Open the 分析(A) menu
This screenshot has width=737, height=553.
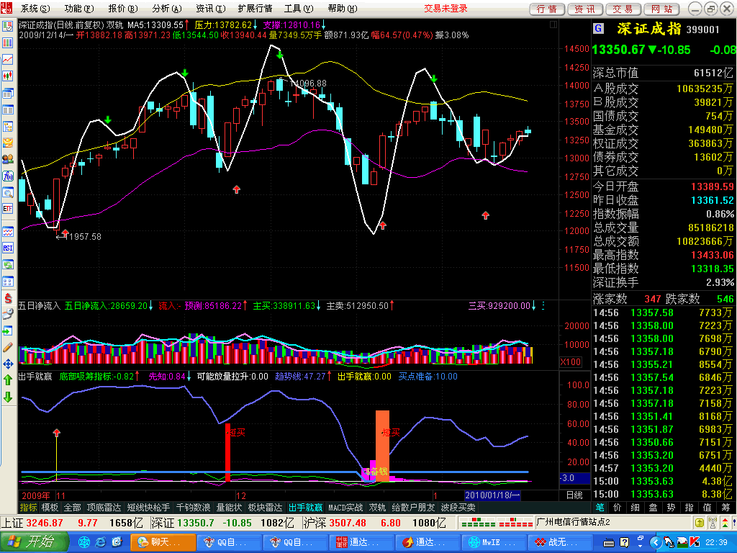tap(165, 9)
